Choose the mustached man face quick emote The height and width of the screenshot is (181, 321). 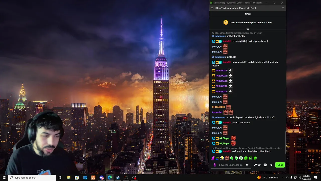(227, 158)
